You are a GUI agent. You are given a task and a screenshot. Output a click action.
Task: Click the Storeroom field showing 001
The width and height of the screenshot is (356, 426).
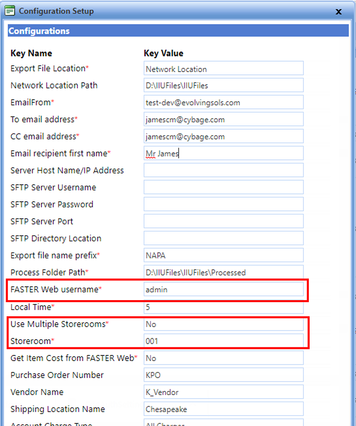click(x=223, y=341)
